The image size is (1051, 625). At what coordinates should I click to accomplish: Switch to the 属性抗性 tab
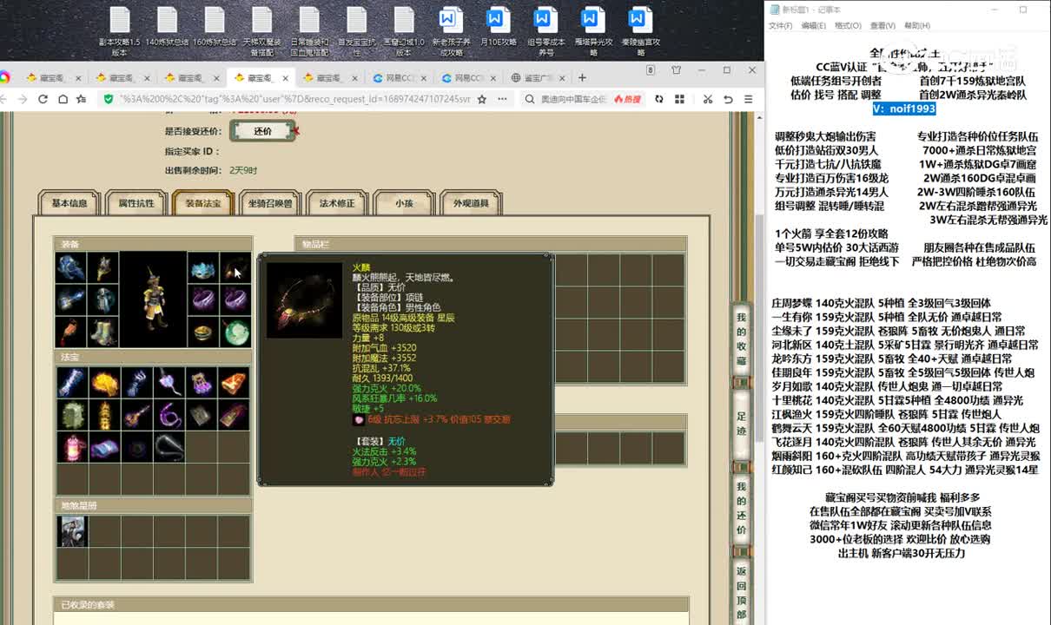(x=136, y=203)
